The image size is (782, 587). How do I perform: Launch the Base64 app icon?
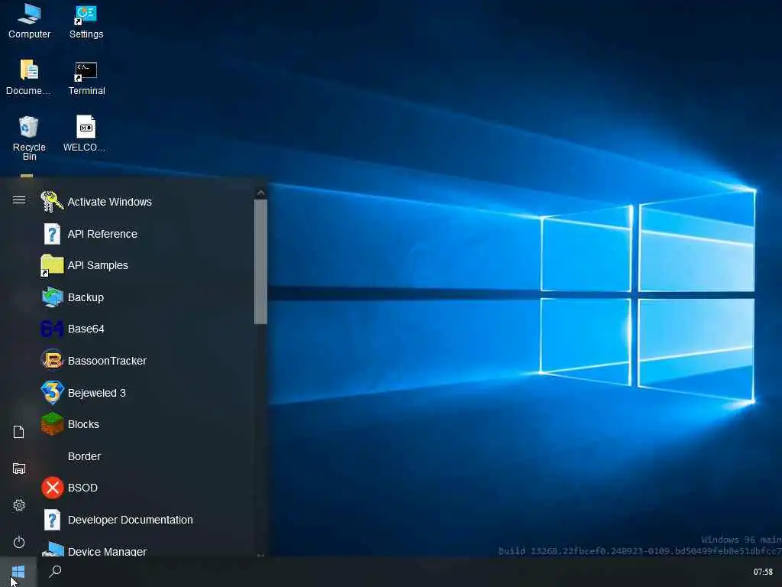tap(52, 329)
